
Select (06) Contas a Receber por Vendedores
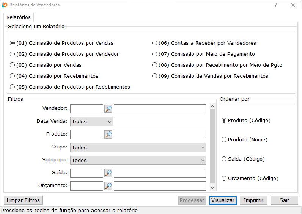[x=204, y=43]
